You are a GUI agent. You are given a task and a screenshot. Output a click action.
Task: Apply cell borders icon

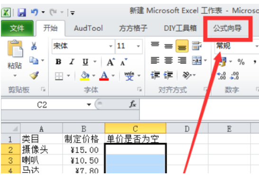click(59, 76)
